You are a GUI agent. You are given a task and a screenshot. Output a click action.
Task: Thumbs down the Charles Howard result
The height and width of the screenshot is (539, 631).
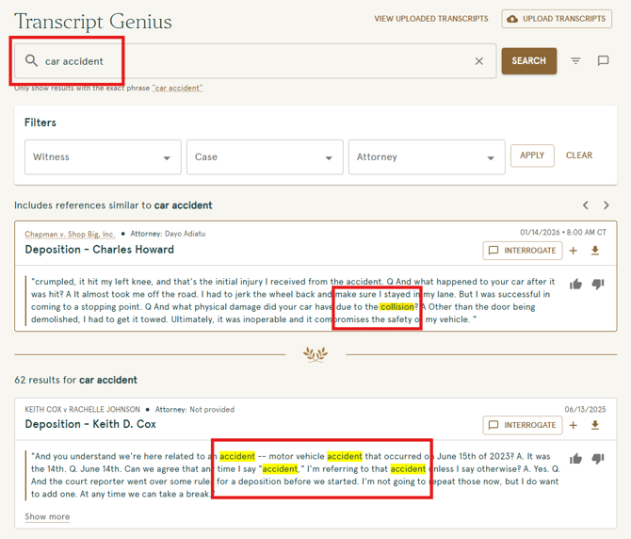point(597,284)
